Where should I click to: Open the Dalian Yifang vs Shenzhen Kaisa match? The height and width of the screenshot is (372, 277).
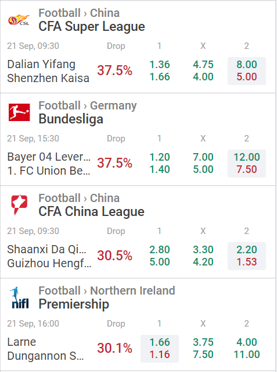click(48, 71)
